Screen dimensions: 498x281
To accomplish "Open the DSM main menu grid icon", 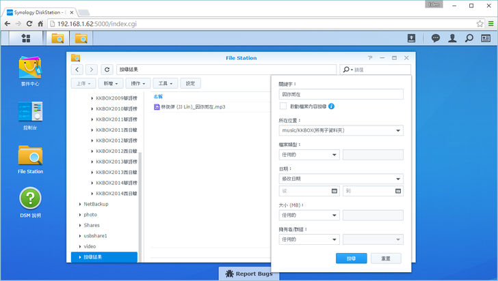I will point(26,38).
